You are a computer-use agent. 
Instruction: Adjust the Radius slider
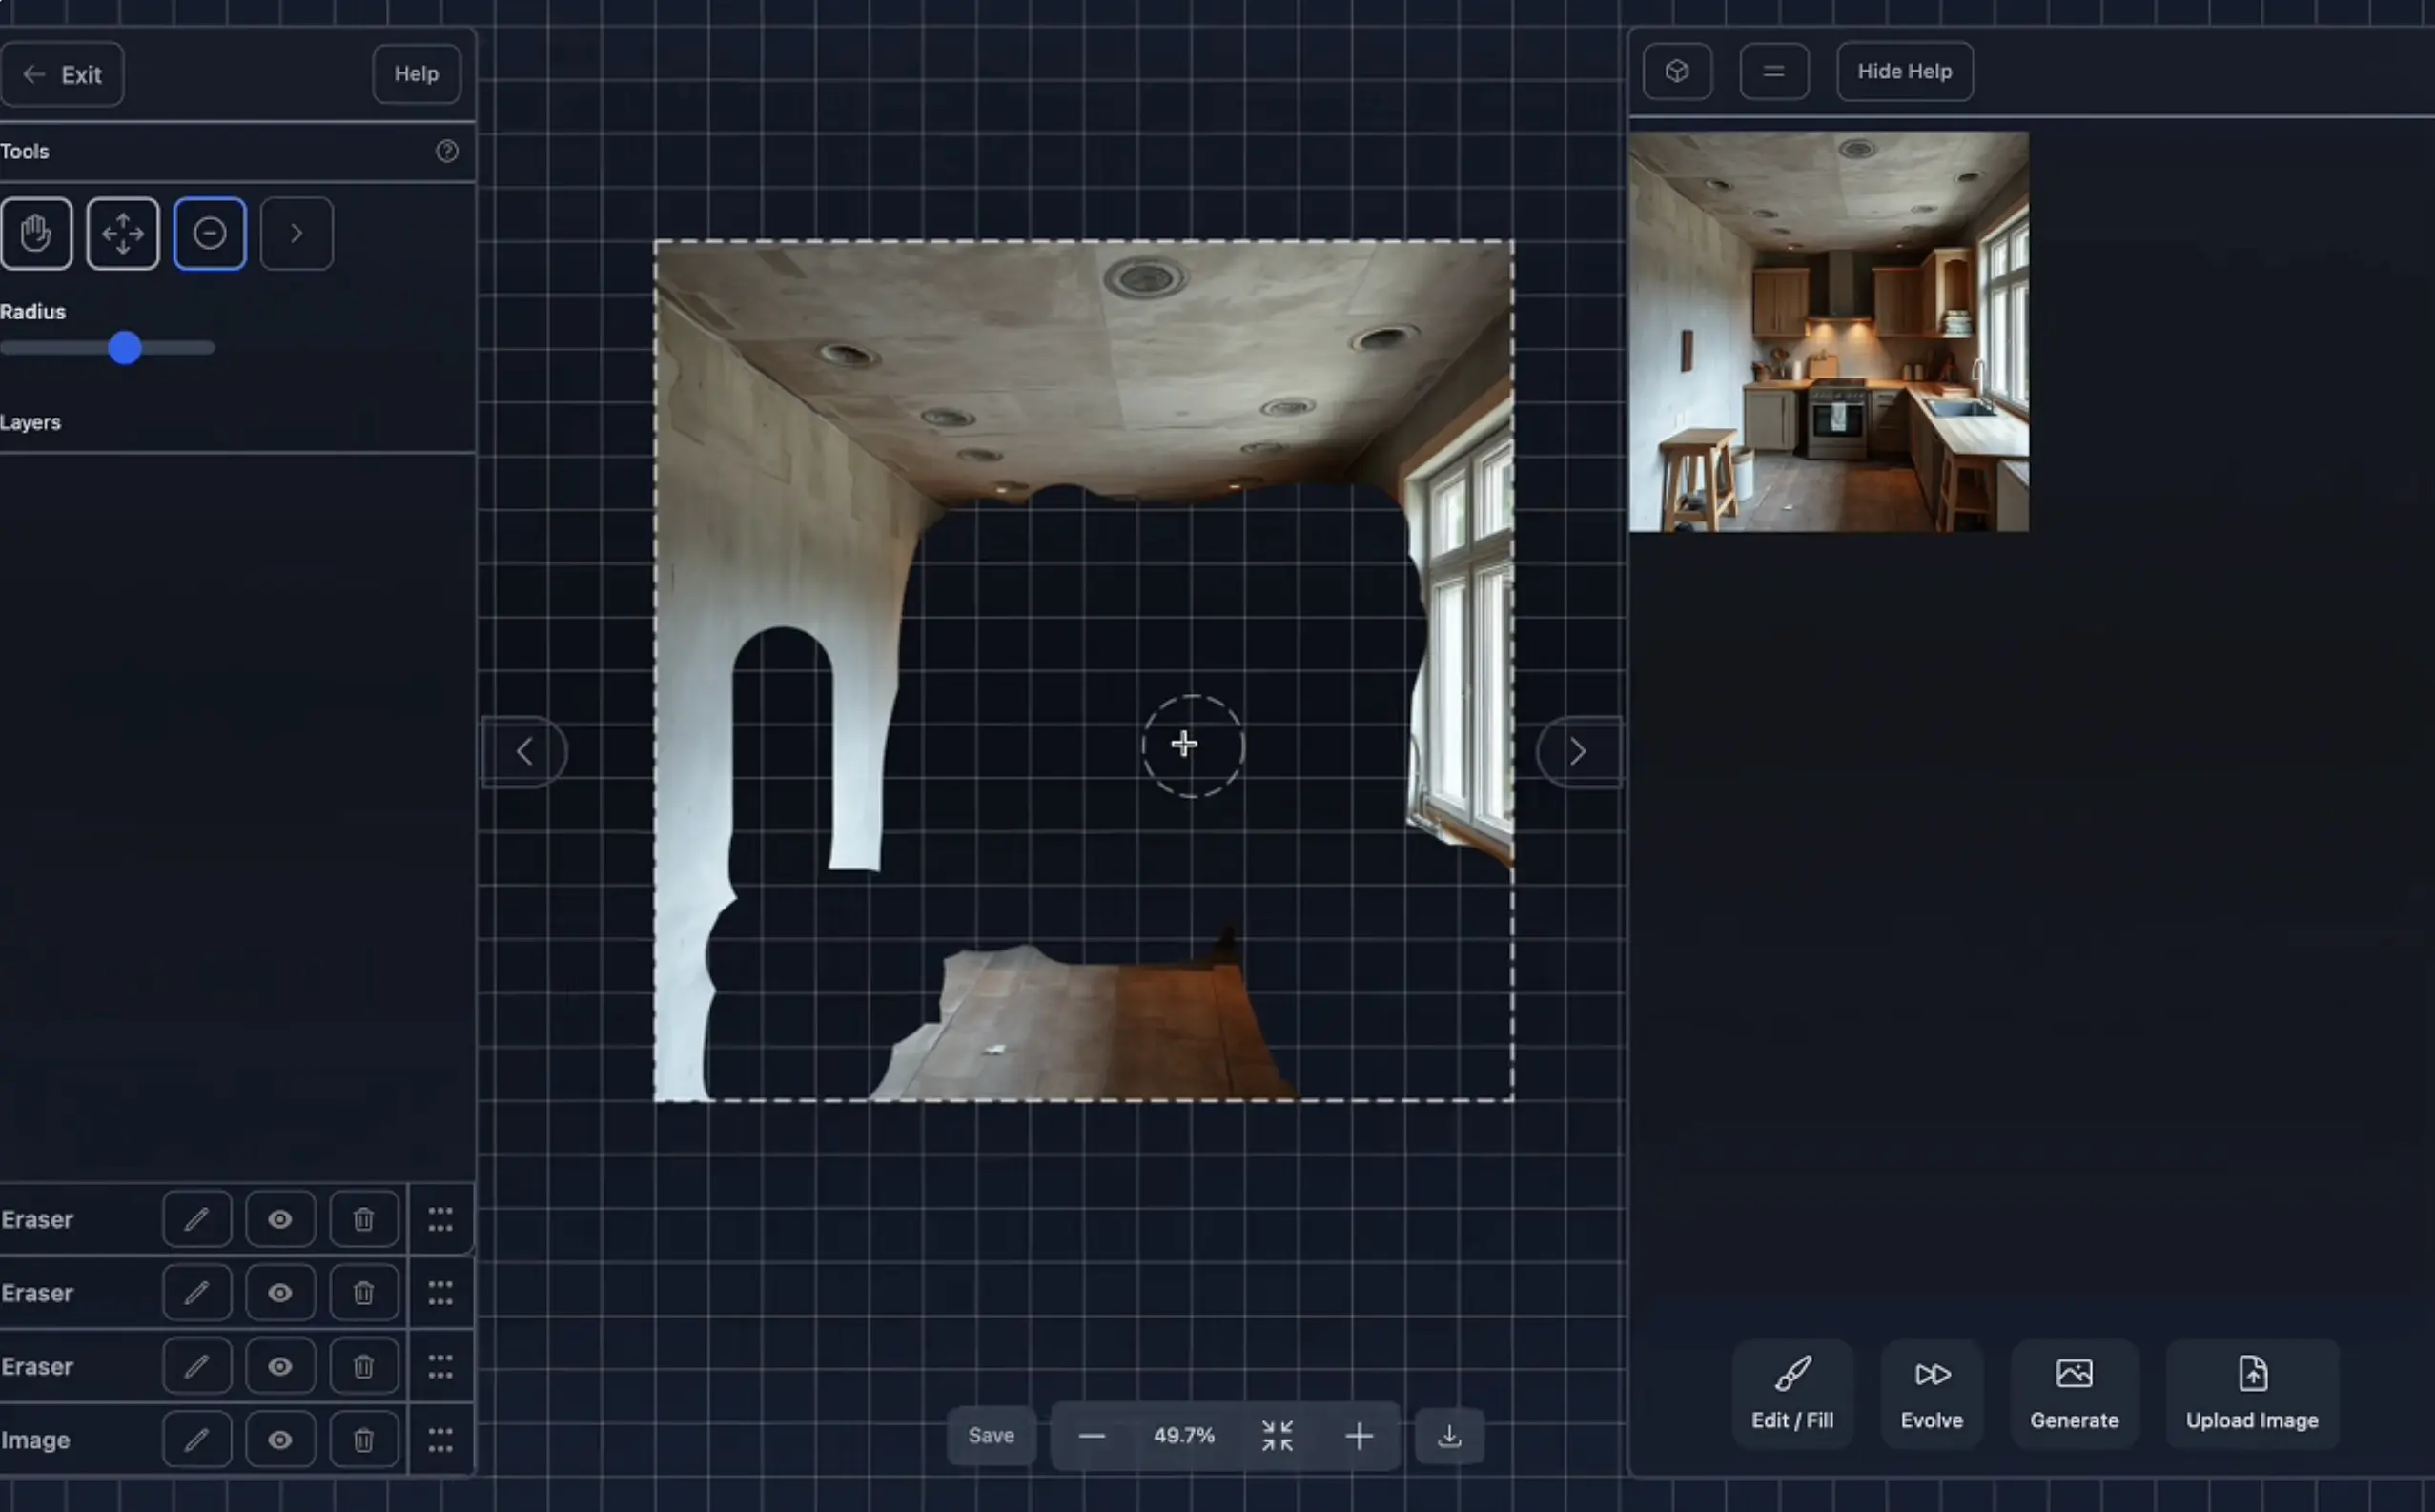point(126,347)
